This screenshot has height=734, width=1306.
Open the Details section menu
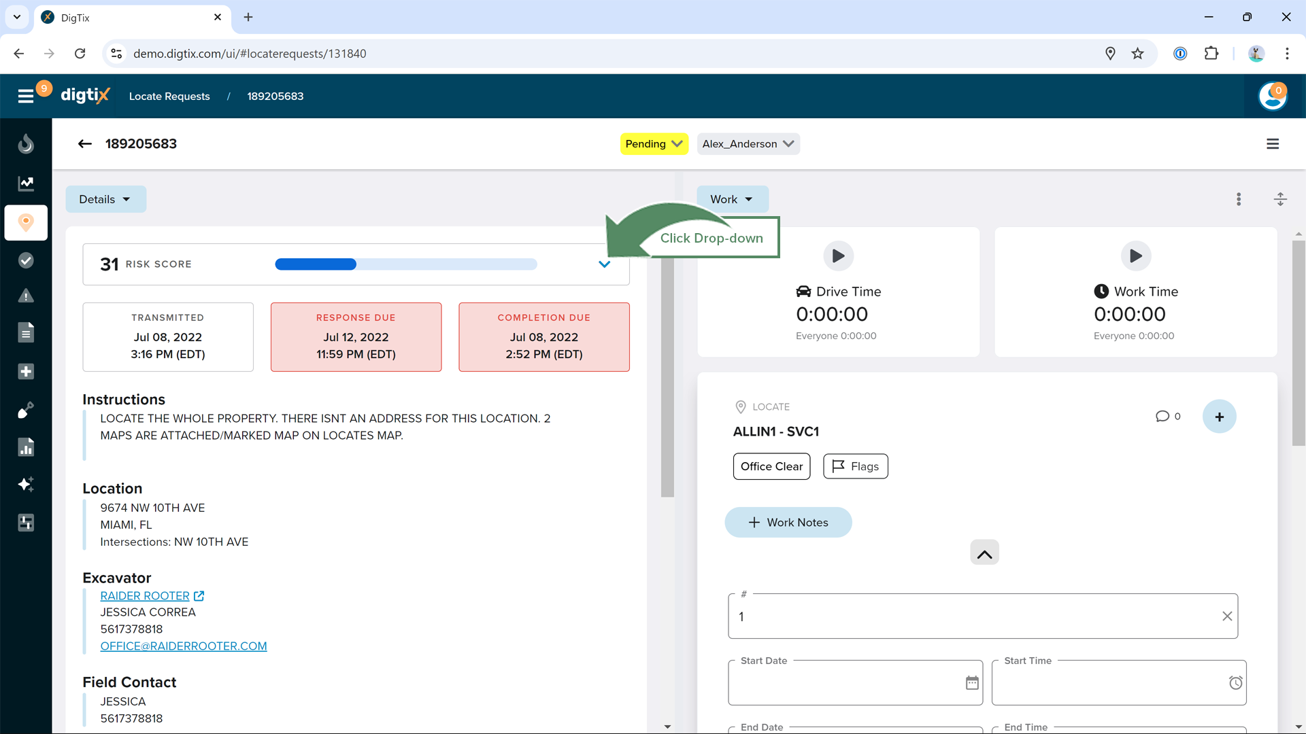coord(105,199)
